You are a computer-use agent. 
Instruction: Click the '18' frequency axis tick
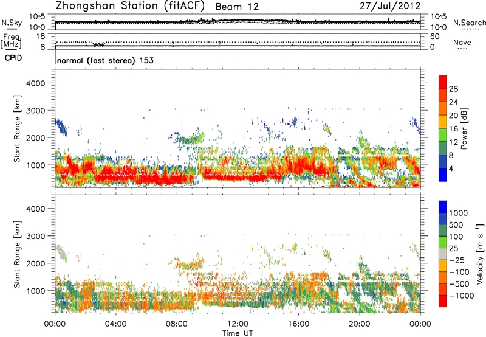click(41, 36)
